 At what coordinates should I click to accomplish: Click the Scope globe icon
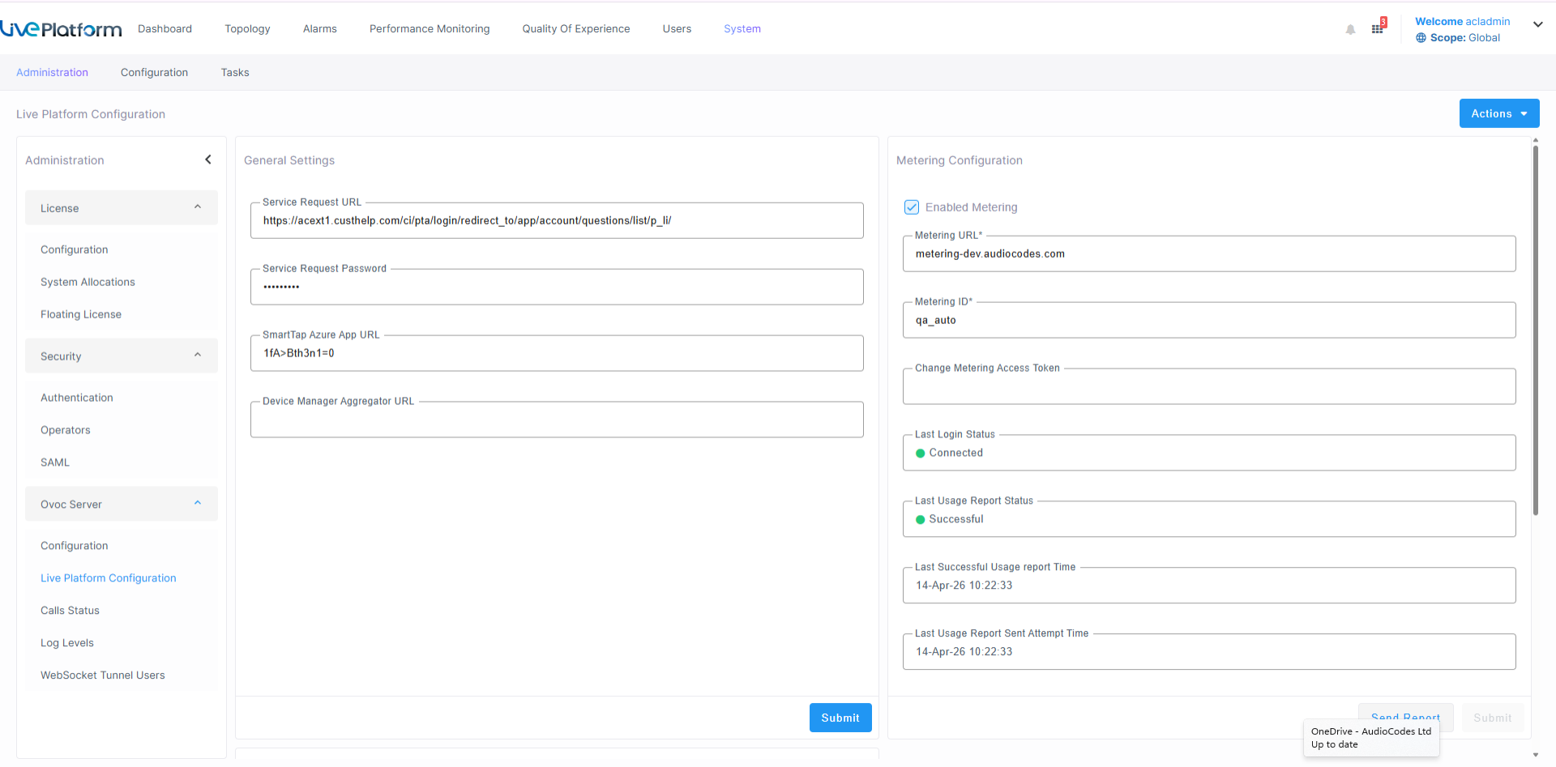pyautogui.click(x=1421, y=38)
